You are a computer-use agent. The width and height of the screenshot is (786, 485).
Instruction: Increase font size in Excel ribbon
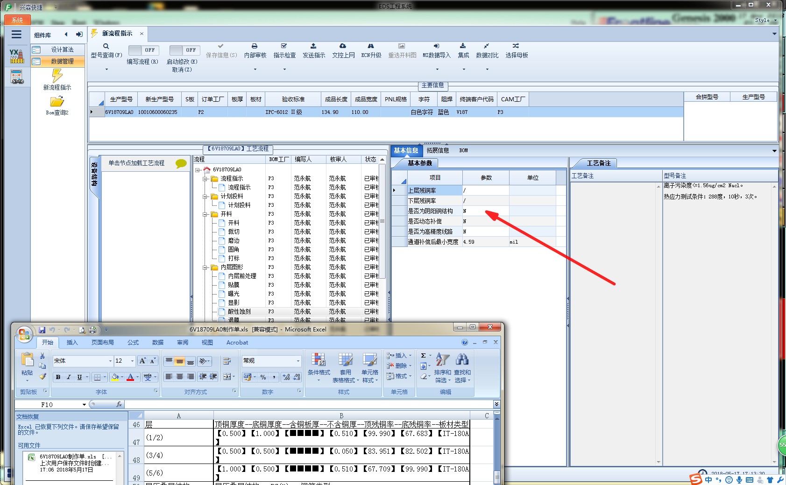[142, 361]
